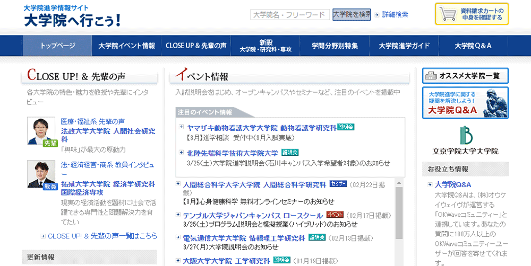Click the 大学院を検索 search button
Image resolution: width=531 pixels, height=266 pixels.
click(x=352, y=14)
